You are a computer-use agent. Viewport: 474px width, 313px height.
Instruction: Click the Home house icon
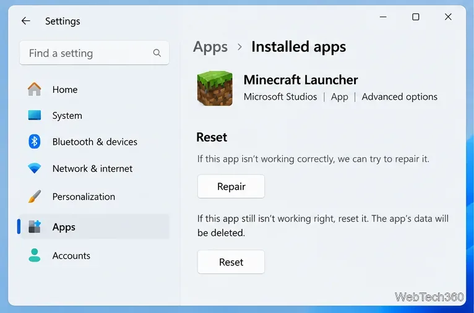[35, 89]
